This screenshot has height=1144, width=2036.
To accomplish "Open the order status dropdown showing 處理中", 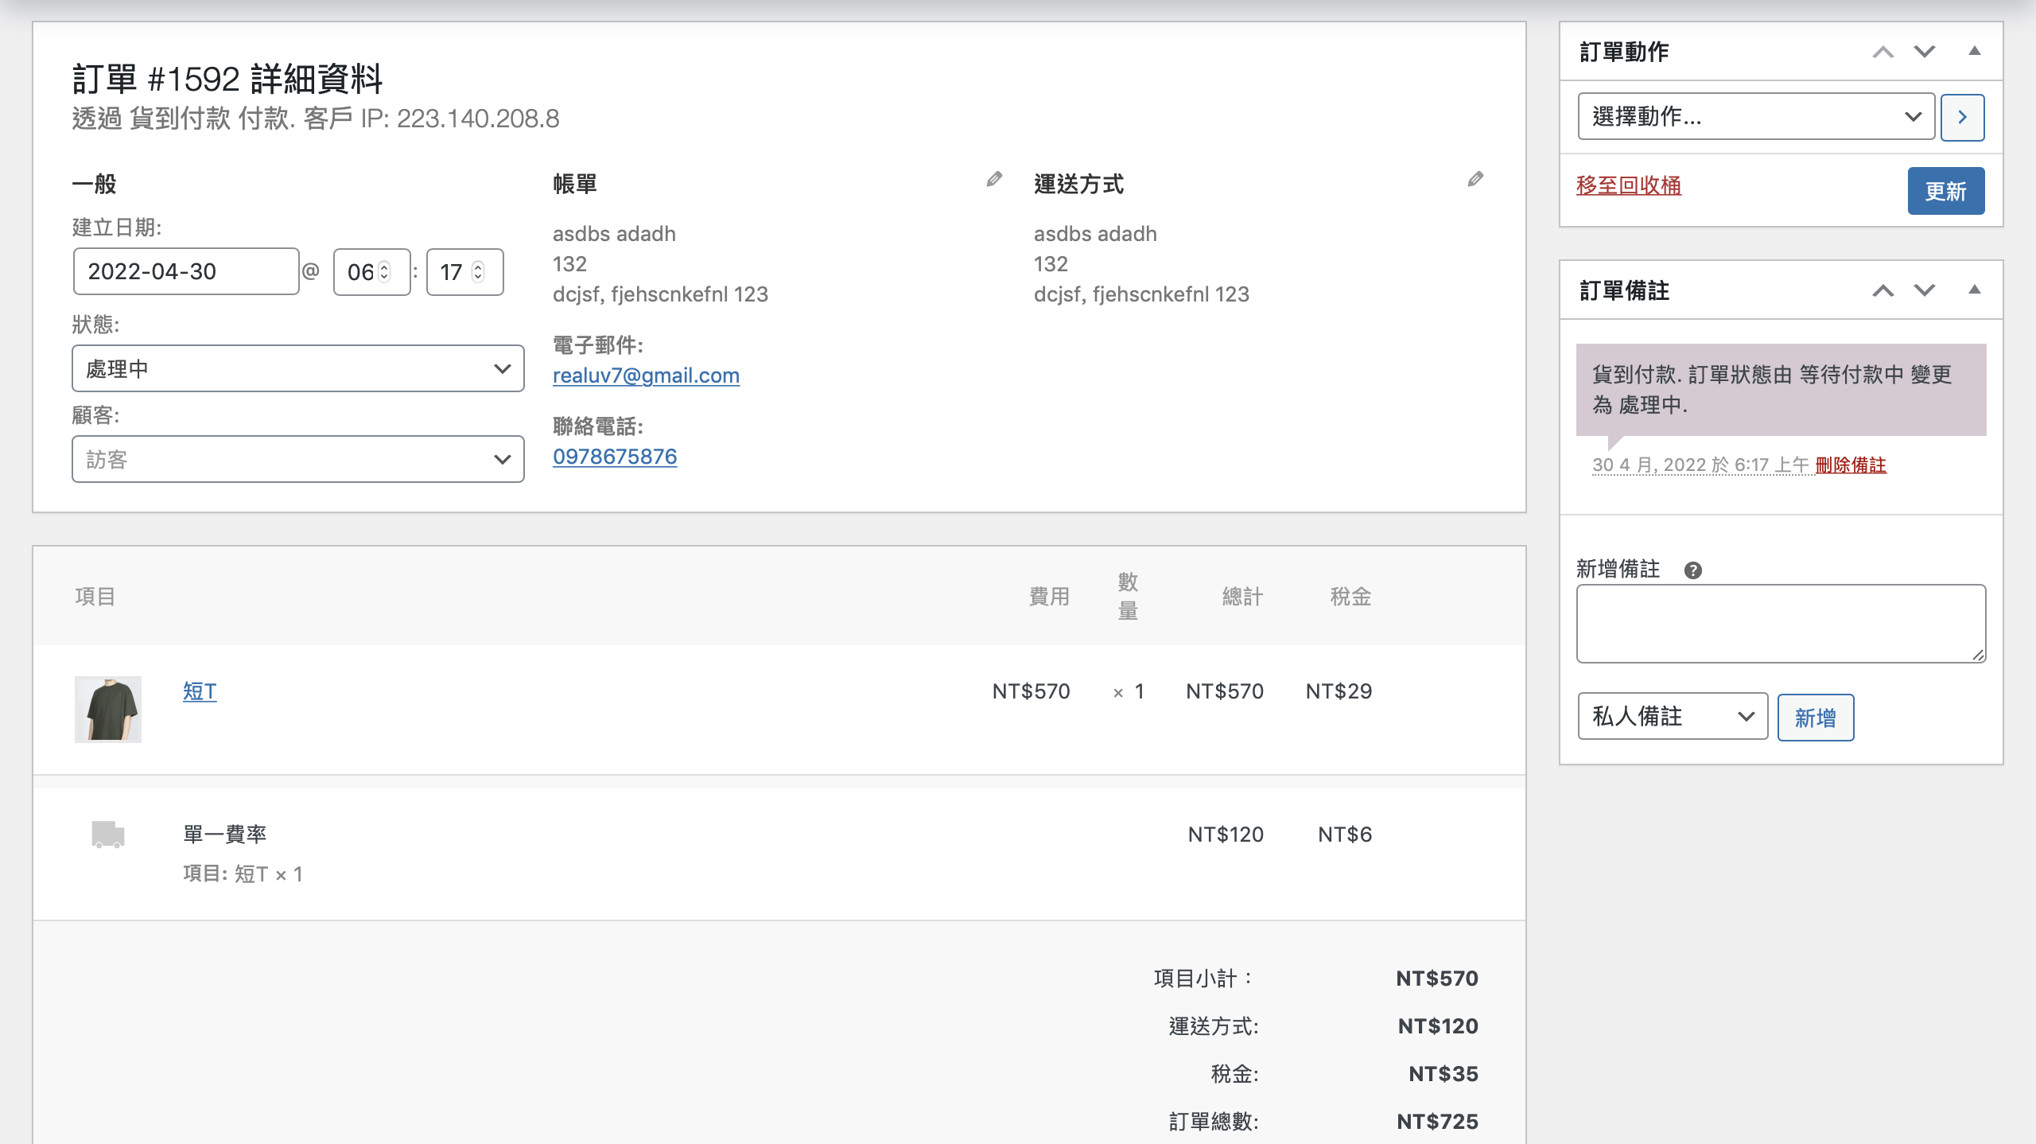I will 297,368.
